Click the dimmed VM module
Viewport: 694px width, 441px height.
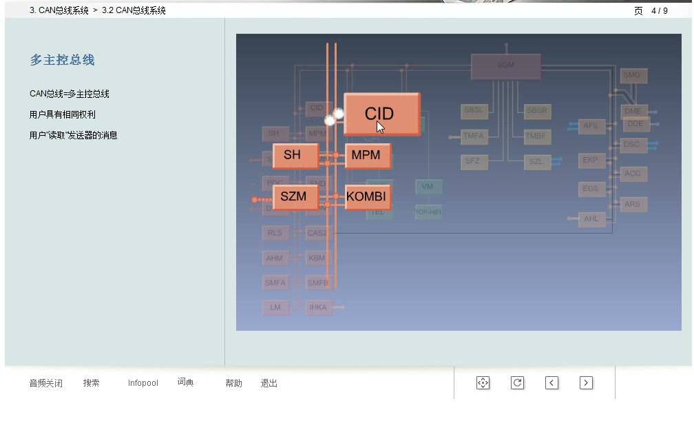[x=428, y=187]
